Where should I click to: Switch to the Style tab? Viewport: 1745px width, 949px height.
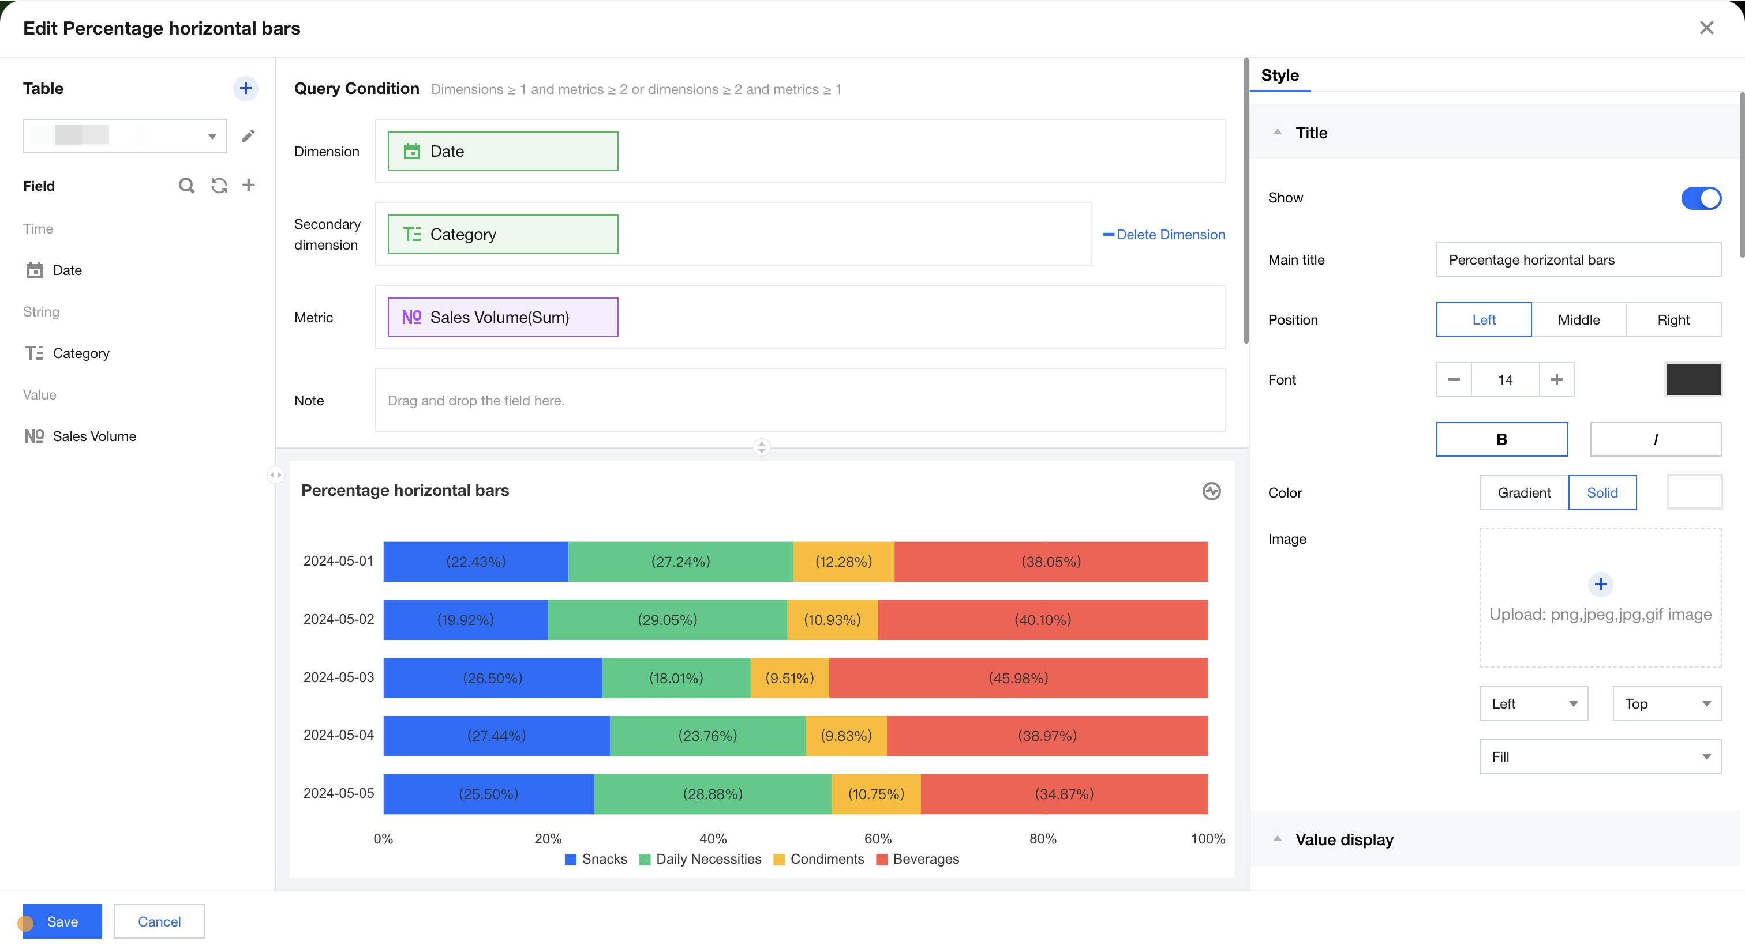tap(1280, 75)
